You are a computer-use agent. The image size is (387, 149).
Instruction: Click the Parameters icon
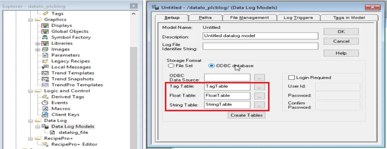click(45, 55)
